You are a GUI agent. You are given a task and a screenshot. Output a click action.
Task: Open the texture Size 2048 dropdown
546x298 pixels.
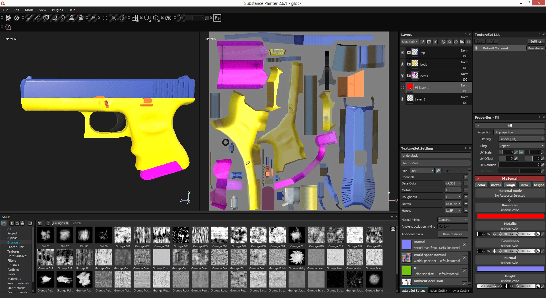coord(422,171)
